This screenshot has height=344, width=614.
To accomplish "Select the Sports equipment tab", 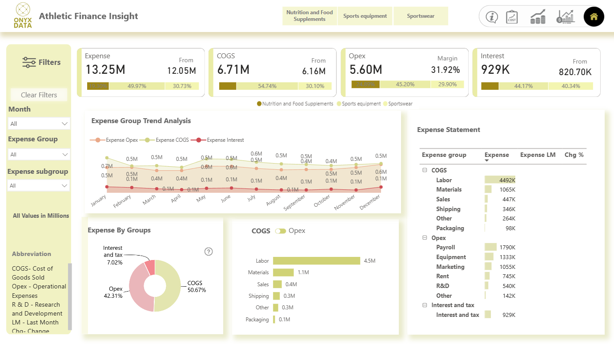I will click(x=365, y=16).
